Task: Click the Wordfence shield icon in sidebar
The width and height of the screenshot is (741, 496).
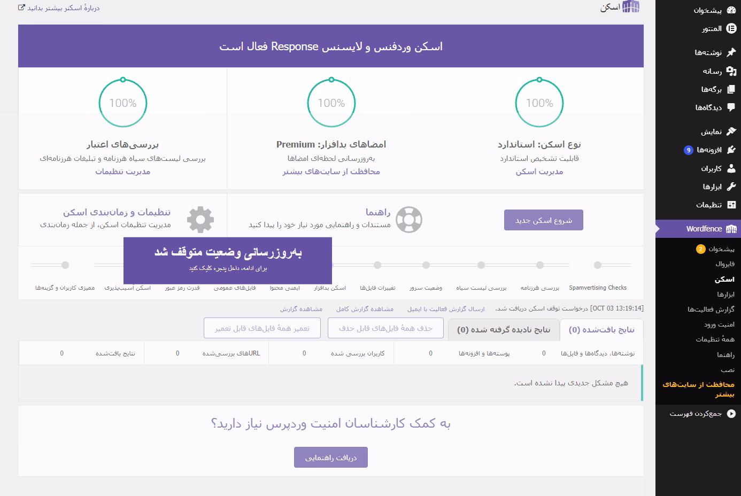Action: click(x=731, y=229)
